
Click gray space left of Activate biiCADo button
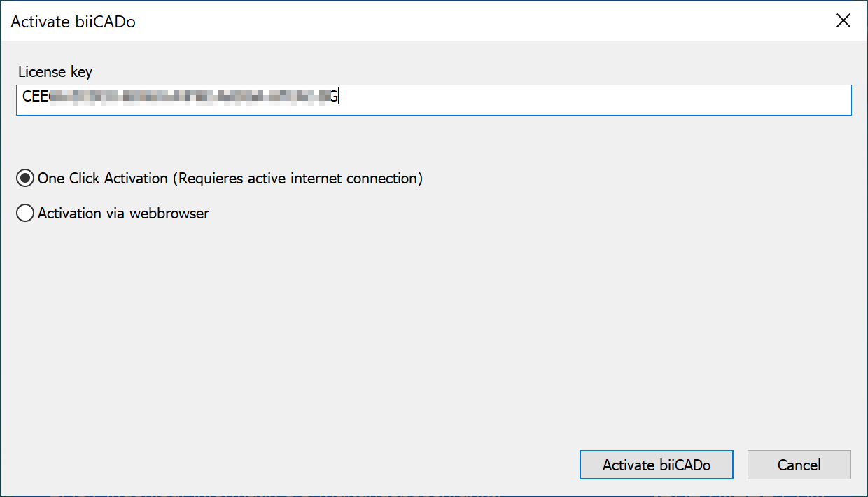350,465
